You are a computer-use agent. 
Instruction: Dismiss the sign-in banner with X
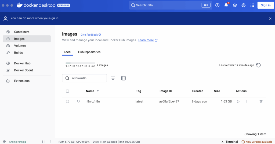click(270, 18)
